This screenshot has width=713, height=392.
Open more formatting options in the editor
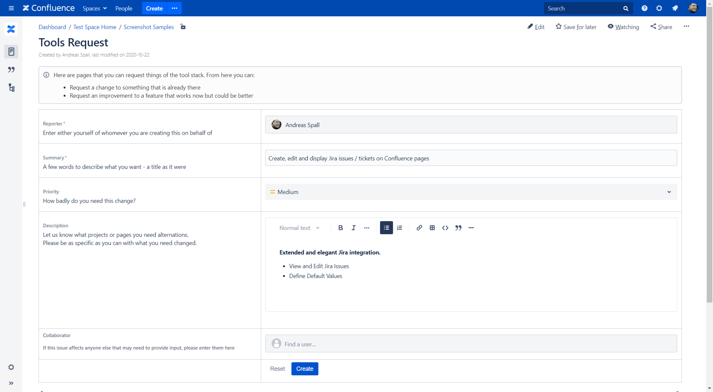point(367,228)
